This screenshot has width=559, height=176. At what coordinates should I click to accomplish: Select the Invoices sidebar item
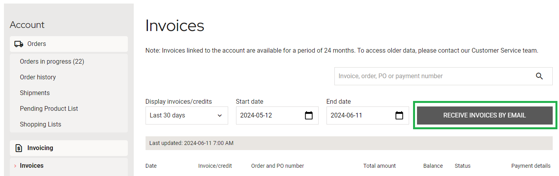click(x=32, y=166)
